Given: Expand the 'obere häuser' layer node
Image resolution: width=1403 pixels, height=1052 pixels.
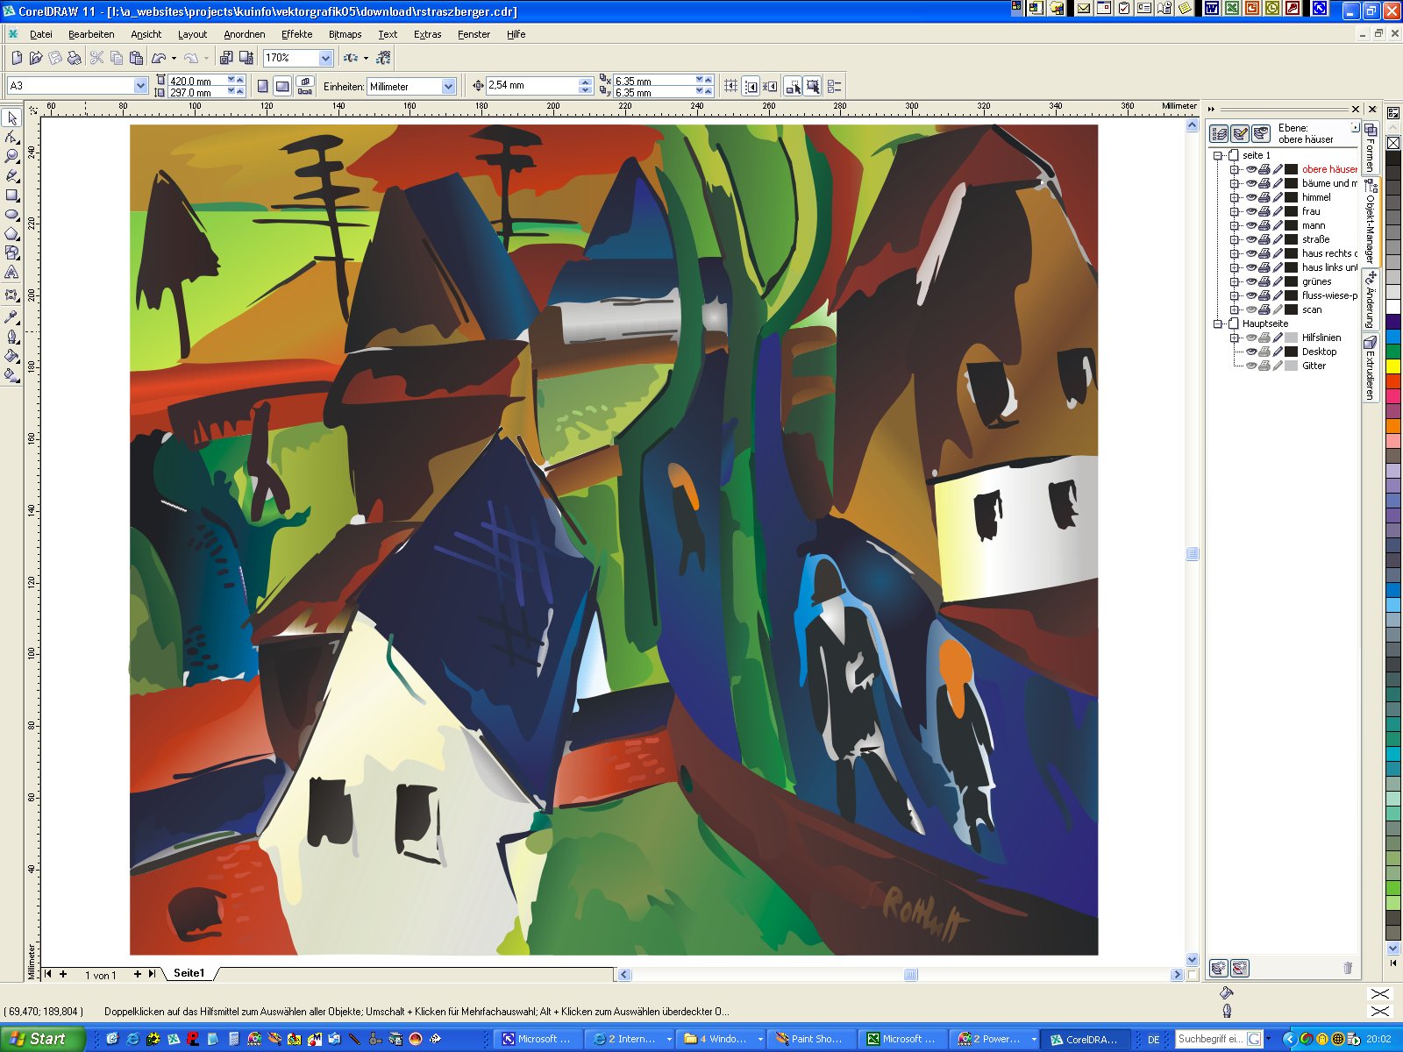Looking at the screenshot, I should [x=1235, y=169].
